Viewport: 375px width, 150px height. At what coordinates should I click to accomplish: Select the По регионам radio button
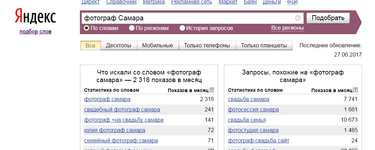click(x=131, y=28)
